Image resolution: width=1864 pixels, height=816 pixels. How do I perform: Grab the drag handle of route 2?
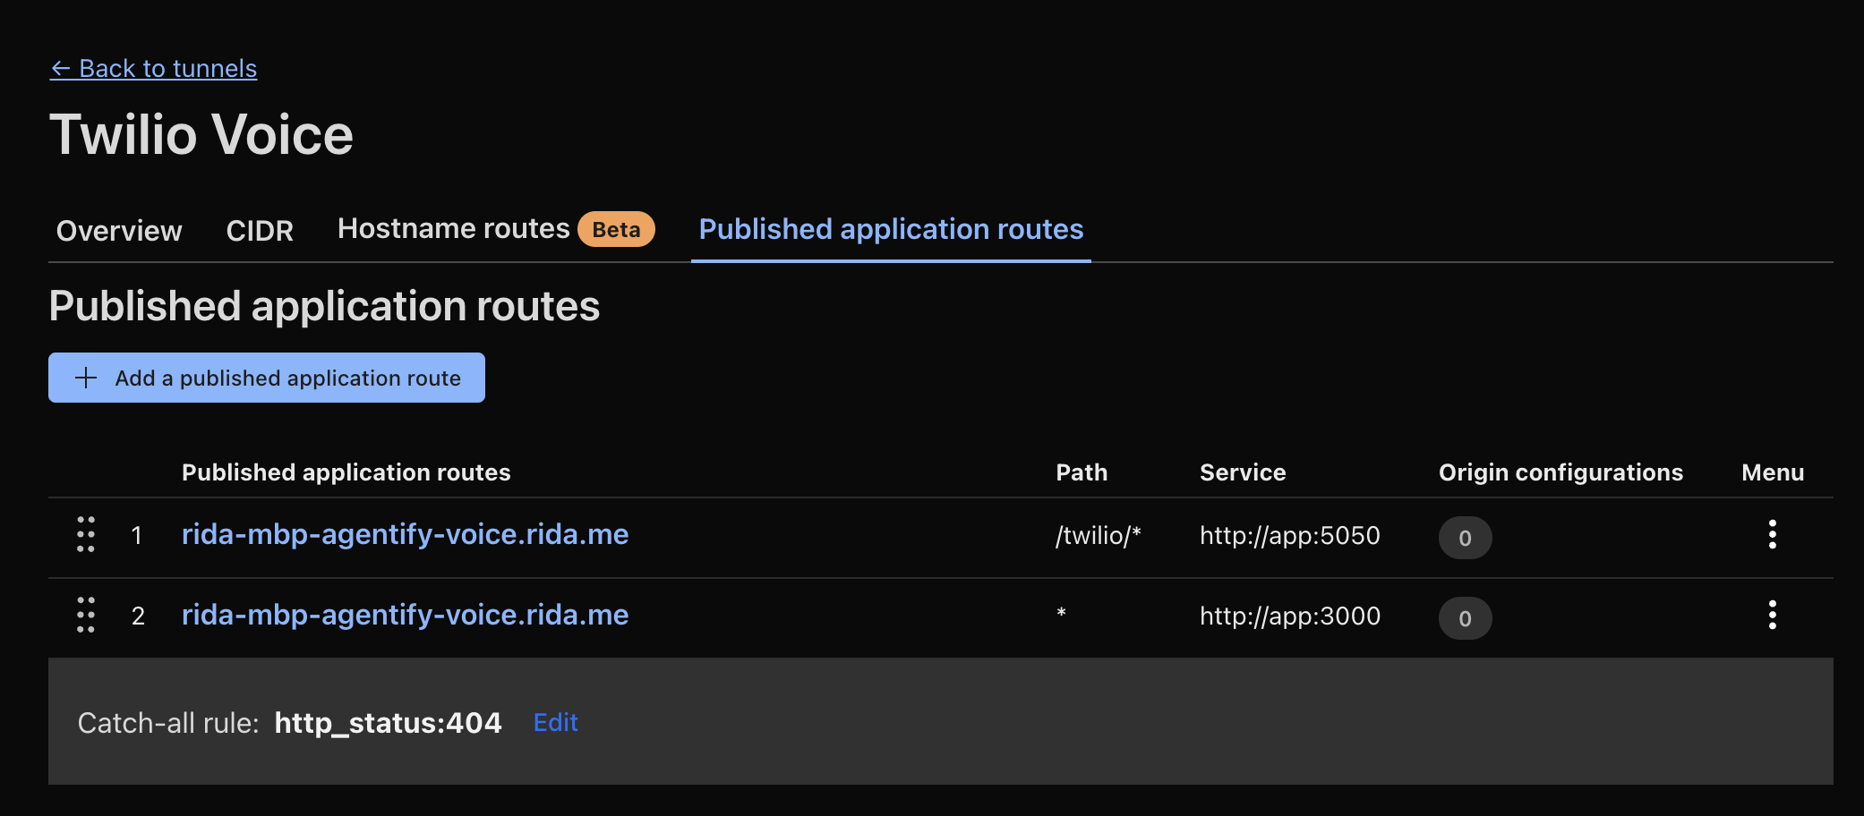85,616
